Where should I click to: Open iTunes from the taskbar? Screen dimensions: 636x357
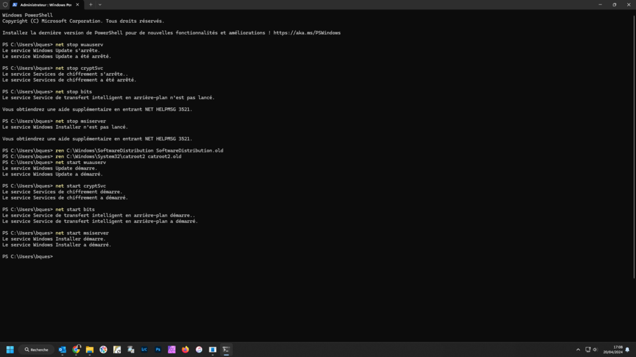click(x=198, y=349)
